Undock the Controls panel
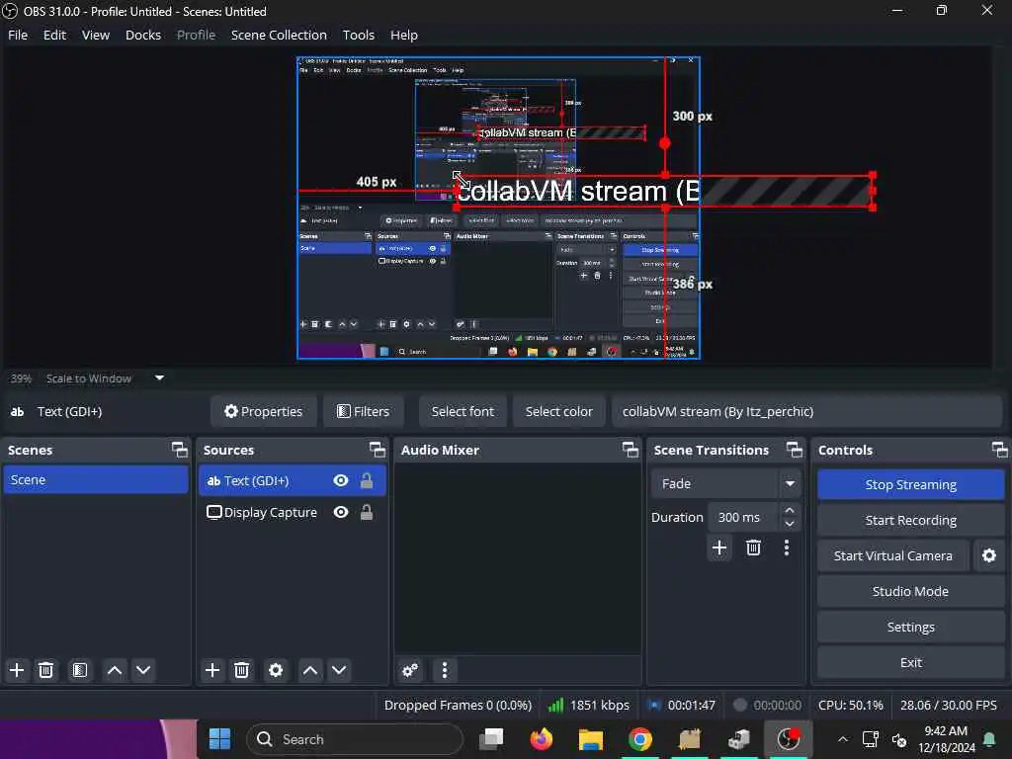Image resolution: width=1012 pixels, height=759 pixels. pyautogui.click(x=999, y=450)
